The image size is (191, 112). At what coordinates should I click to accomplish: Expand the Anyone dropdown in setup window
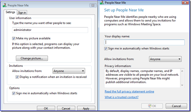click(165, 59)
